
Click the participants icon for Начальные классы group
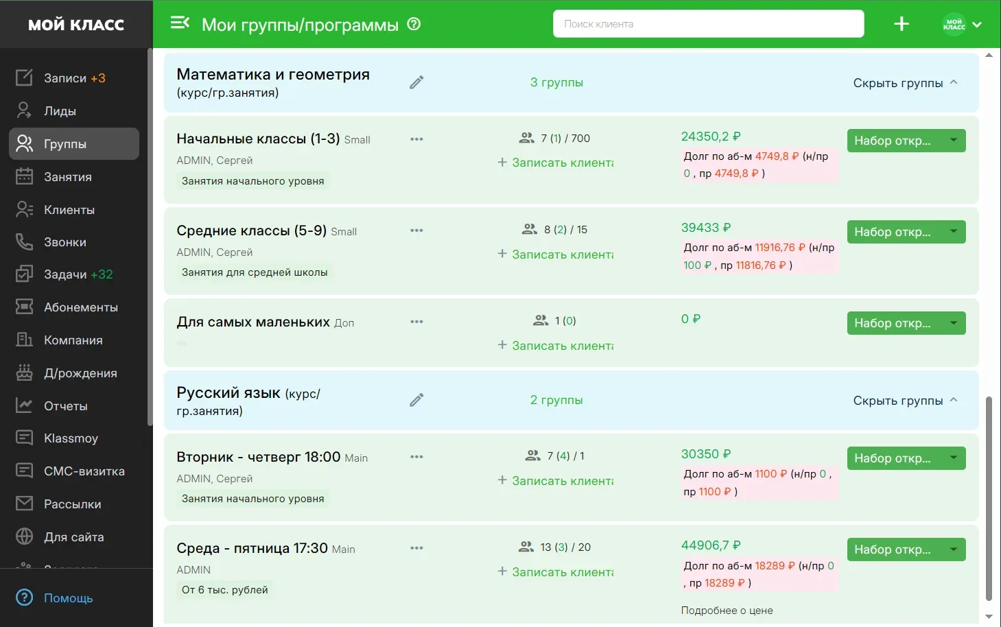pyautogui.click(x=527, y=138)
